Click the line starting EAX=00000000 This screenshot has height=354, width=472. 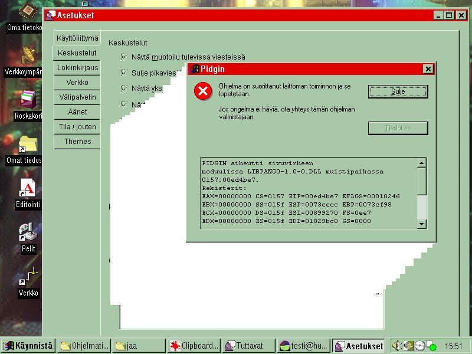click(x=301, y=196)
